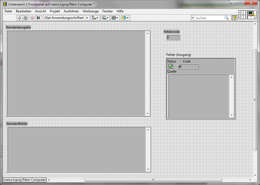This screenshot has height=185, width=260.
Task: Open the Fenster menu
Action: click(108, 11)
